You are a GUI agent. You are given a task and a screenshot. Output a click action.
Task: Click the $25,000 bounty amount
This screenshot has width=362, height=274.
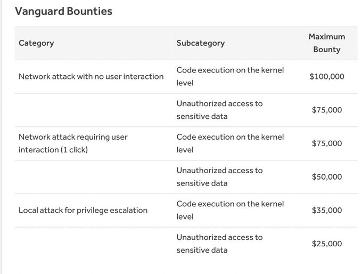pos(327,244)
